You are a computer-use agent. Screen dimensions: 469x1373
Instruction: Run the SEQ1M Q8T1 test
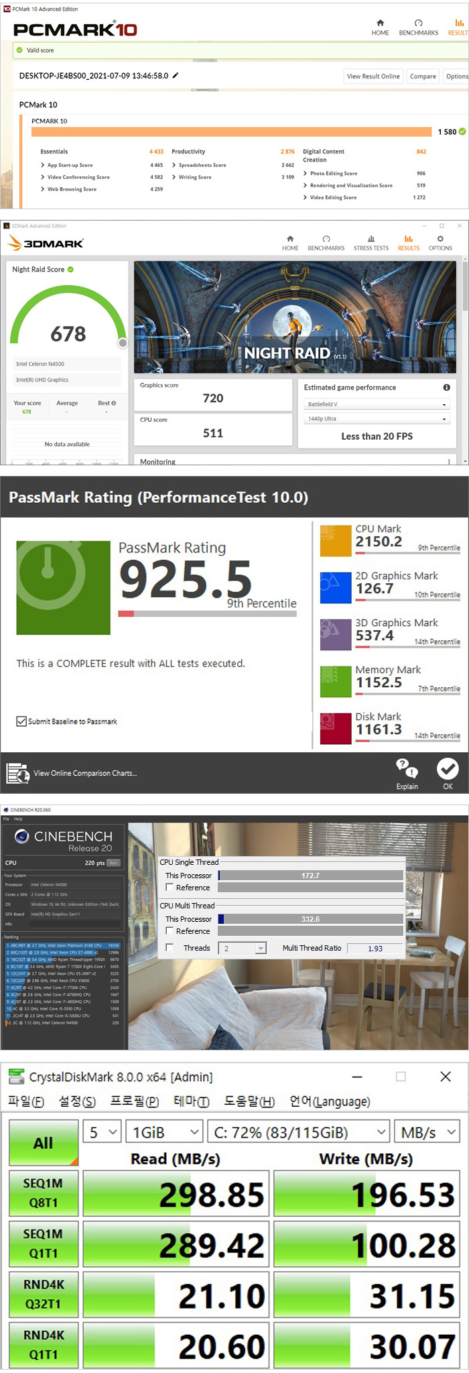pos(44,1193)
